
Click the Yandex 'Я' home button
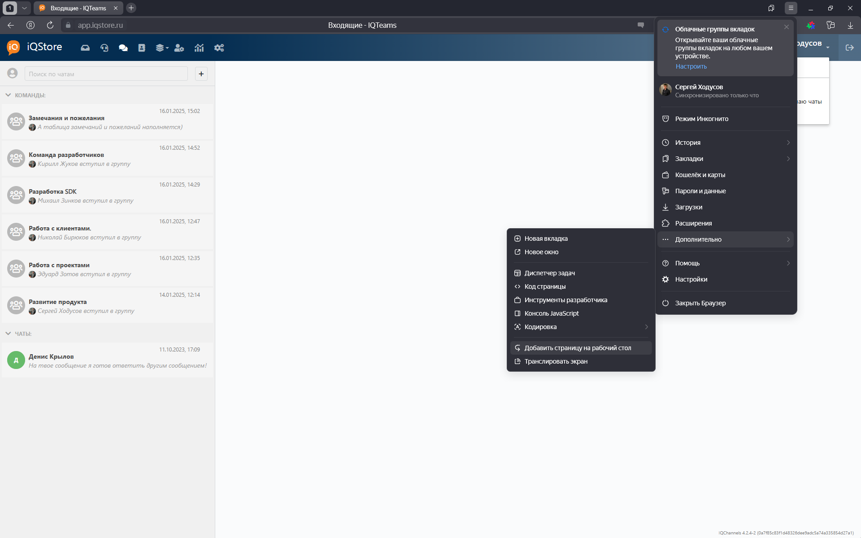[x=30, y=25]
